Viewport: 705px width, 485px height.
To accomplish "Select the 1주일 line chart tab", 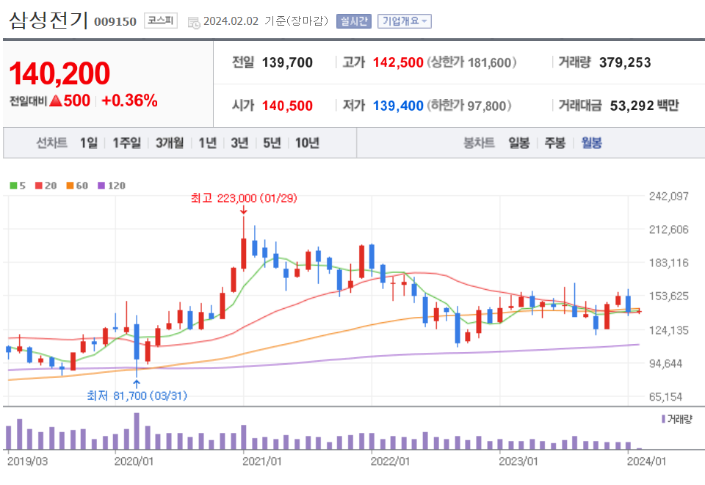I will 126,143.
